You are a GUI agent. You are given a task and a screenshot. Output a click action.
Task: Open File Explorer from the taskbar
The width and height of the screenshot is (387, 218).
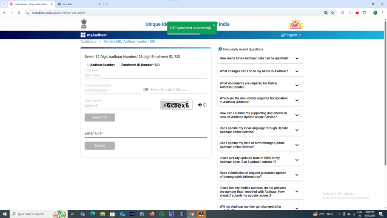[x=102, y=214]
